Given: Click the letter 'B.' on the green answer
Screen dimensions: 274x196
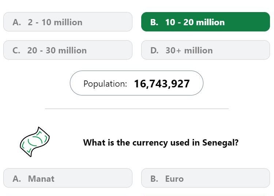Looking at the screenshot, I should coord(154,22).
